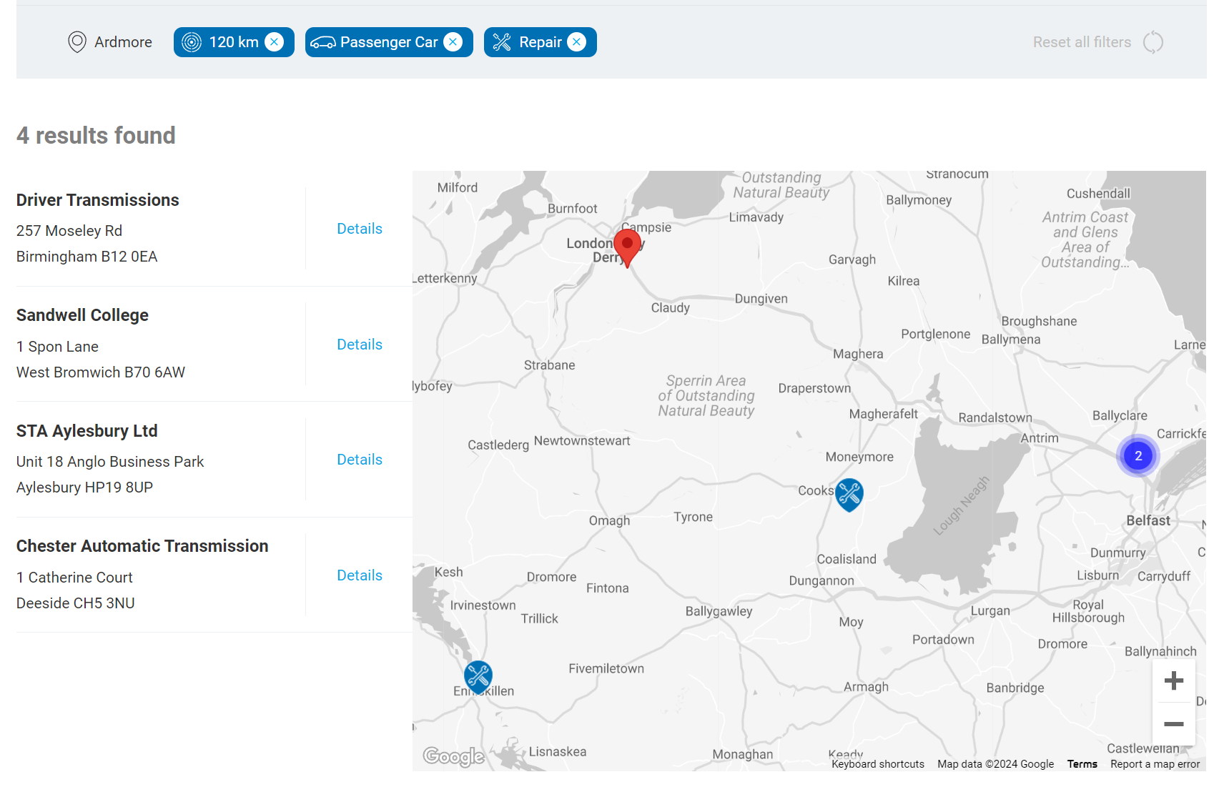Click the text Unit 18 Anglo Business Park
The image size is (1219, 787).
pyautogui.click(x=110, y=462)
